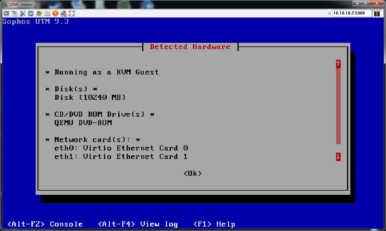Click the small radio marker beside address
The width and height of the screenshot is (386, 231).
point(329,14)
